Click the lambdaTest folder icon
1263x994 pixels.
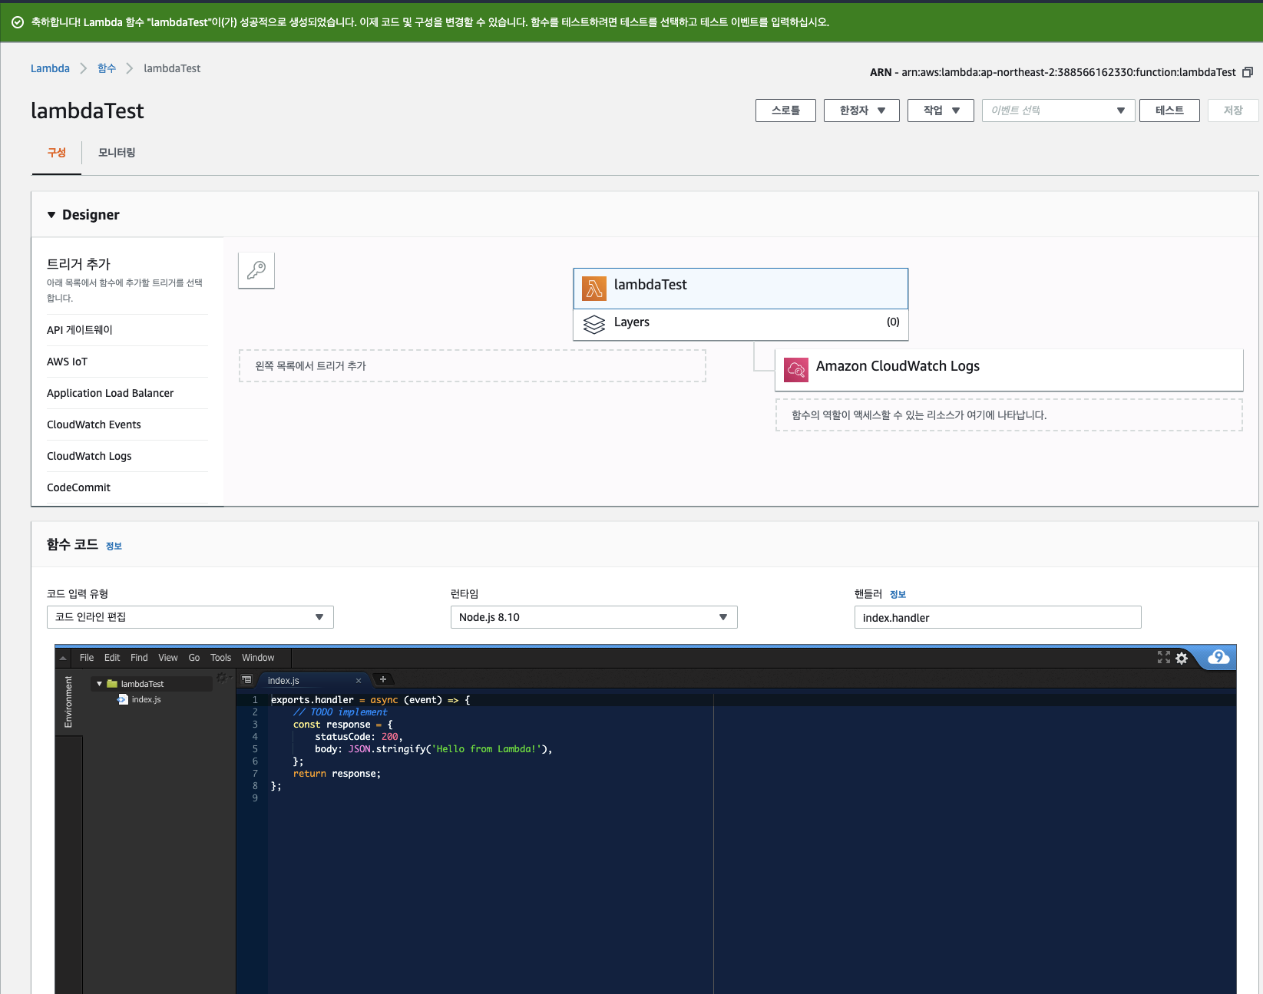tap(112, 683)
